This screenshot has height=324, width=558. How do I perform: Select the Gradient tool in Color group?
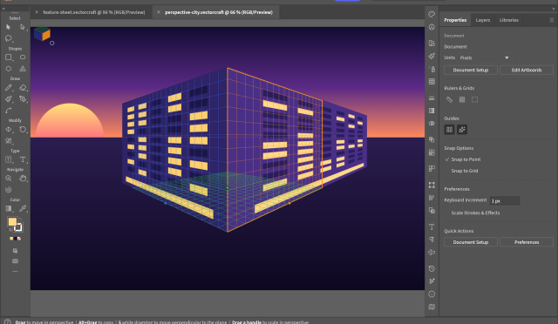pos(9,209)
